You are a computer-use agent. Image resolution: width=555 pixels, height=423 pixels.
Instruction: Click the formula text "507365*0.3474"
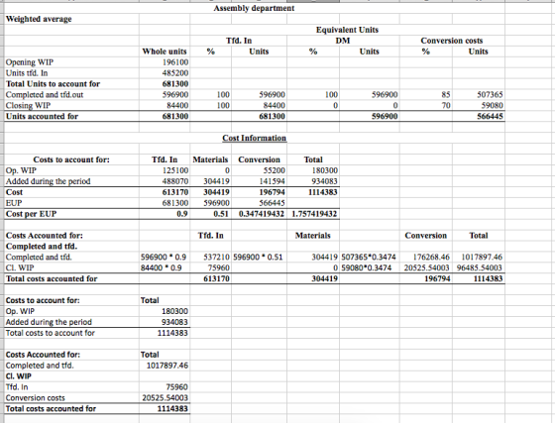[x=369, y=258]
